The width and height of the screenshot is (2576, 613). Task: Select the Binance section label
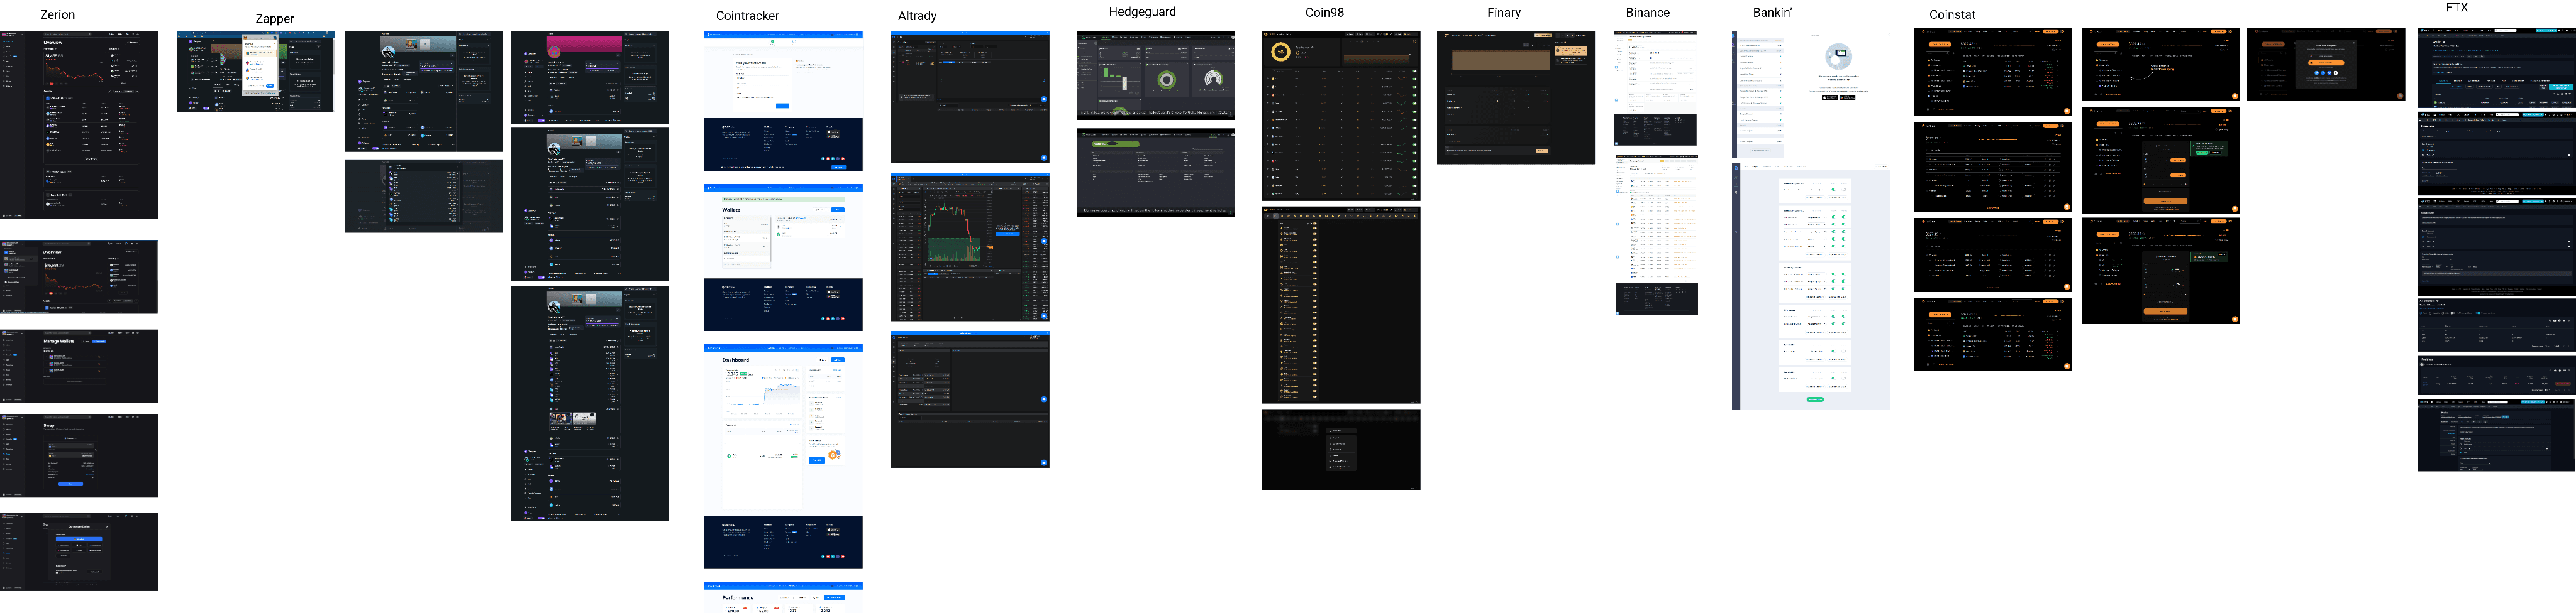[x=1647, y=13]
